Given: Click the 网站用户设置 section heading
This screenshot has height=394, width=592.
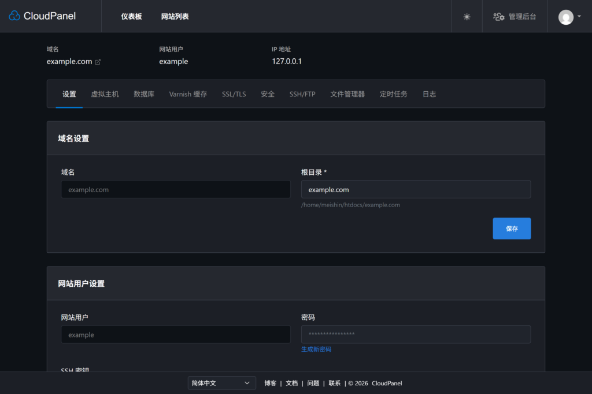Looking at the screenshot, I should tap(81, 284).
